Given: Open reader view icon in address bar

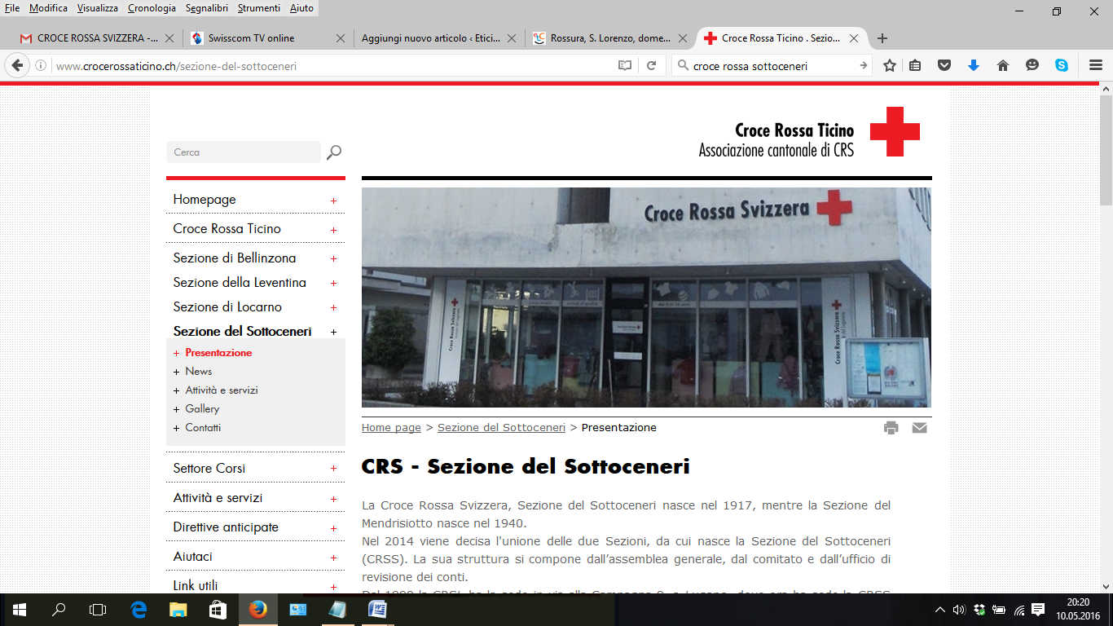Looking at the screenshot, I should [625, 66].
